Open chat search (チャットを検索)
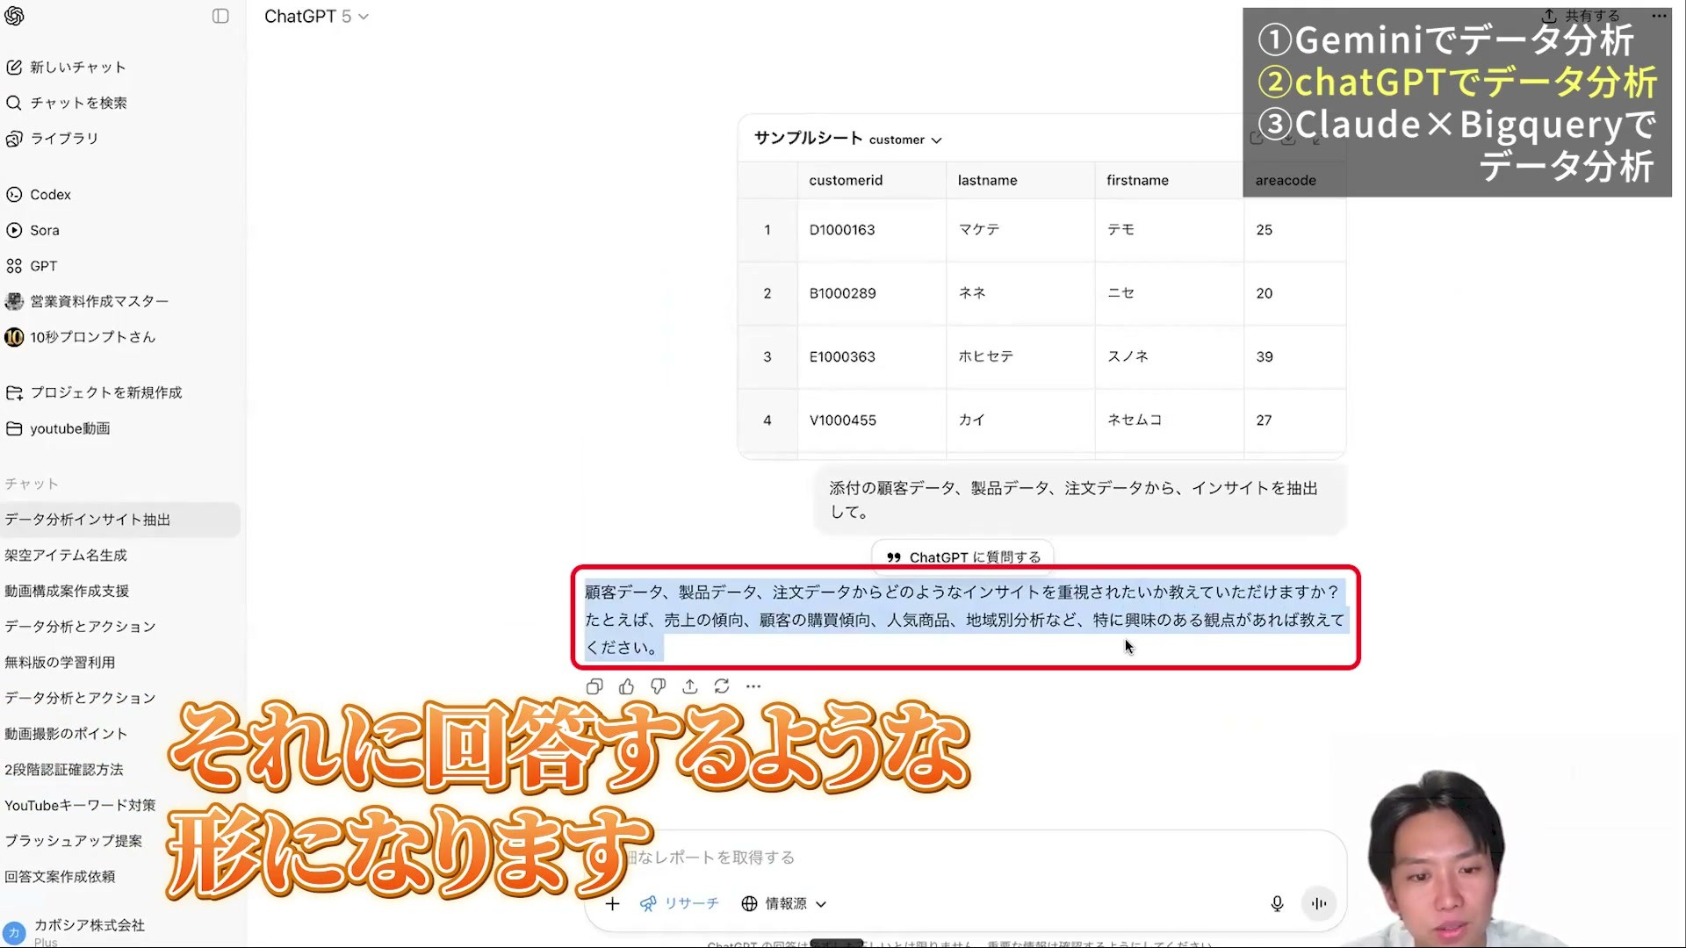The height and width of the screenshot is (948, 1686). [x=67, y=103]
